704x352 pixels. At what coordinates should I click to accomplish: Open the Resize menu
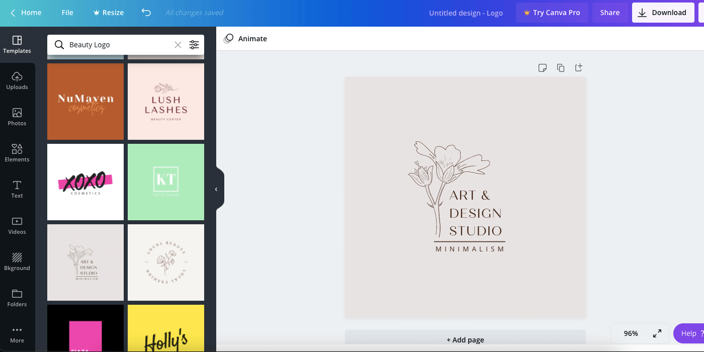[108, 13]
